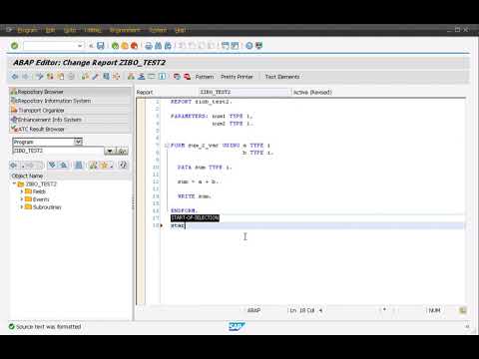The image size is (479, 359).
Task: Open the Goto menu
Action: coord(70,30)
